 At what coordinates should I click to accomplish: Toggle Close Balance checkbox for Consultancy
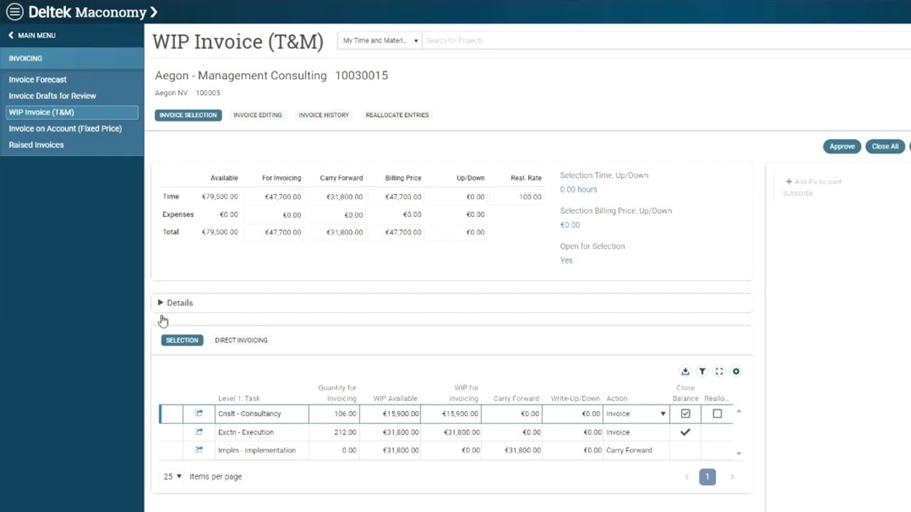point(685,413)
